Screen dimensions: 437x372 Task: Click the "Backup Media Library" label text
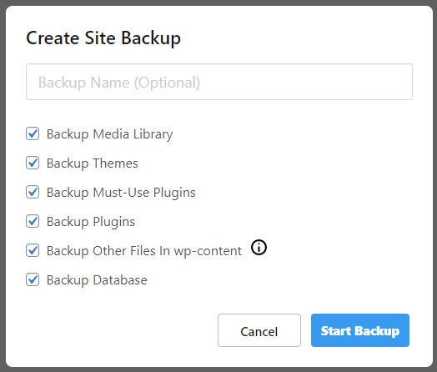tap(109, 134)
